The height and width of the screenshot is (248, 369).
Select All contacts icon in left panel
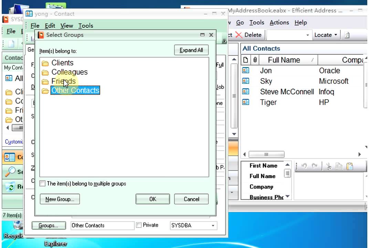point(9,78)
